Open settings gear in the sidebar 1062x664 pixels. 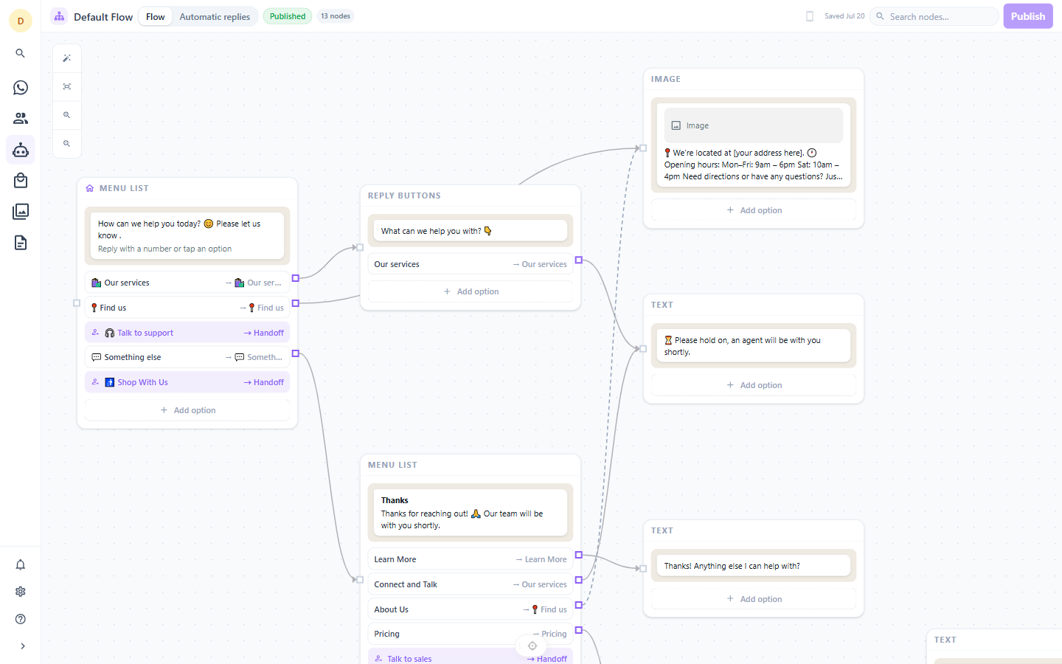pyautogui.click(x=21, y=592)
